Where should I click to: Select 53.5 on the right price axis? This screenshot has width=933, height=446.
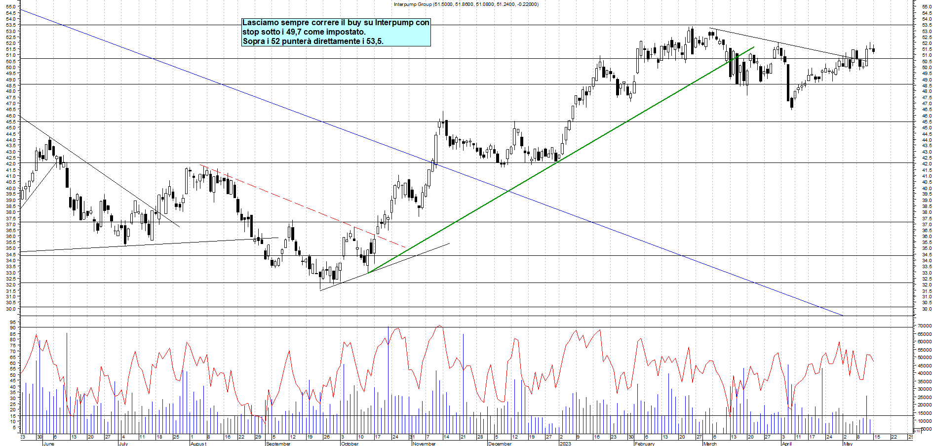coord(926,25)
